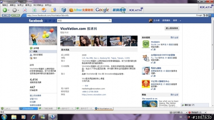Click the red hide-ads status bar icon

pos(190,112)
